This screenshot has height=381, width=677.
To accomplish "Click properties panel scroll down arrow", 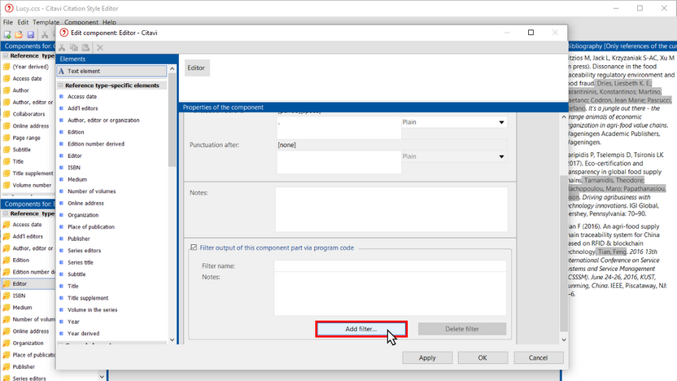I will pos(564,340).
